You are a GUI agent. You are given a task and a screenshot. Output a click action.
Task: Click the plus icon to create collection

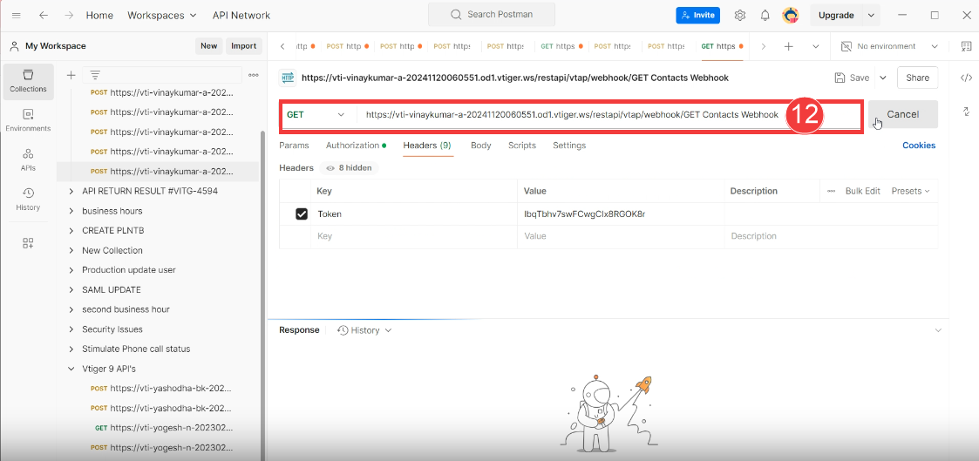coord(71,75)
